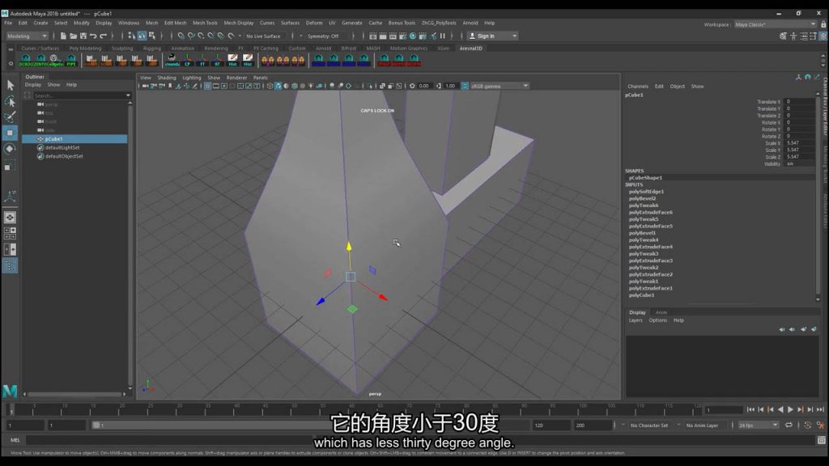Toggle snap to grid icon
This screenshot has height=466, width=829.
[x=181, y=36]
